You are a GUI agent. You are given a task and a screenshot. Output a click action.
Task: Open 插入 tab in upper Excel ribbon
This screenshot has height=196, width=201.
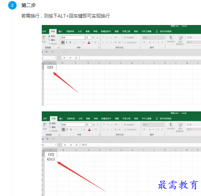[61, 31]
